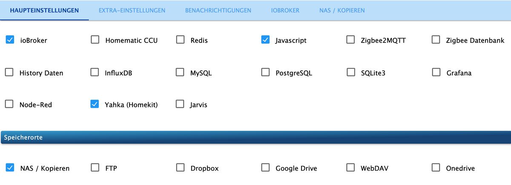Switch to the Extra-Einstellungen tab
The height and width of the screenshot is (185, 511).
click(132, 10)
